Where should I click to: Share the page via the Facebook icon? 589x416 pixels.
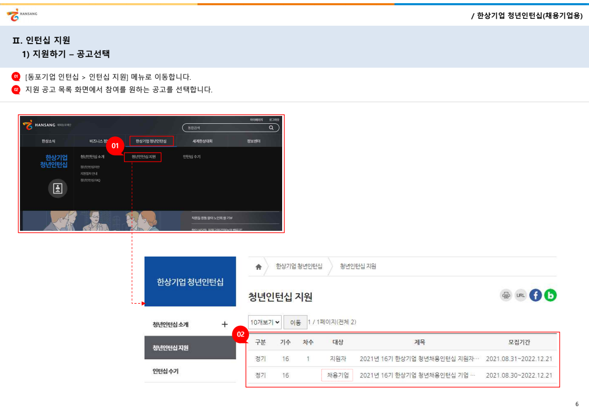tap(535, 295)
